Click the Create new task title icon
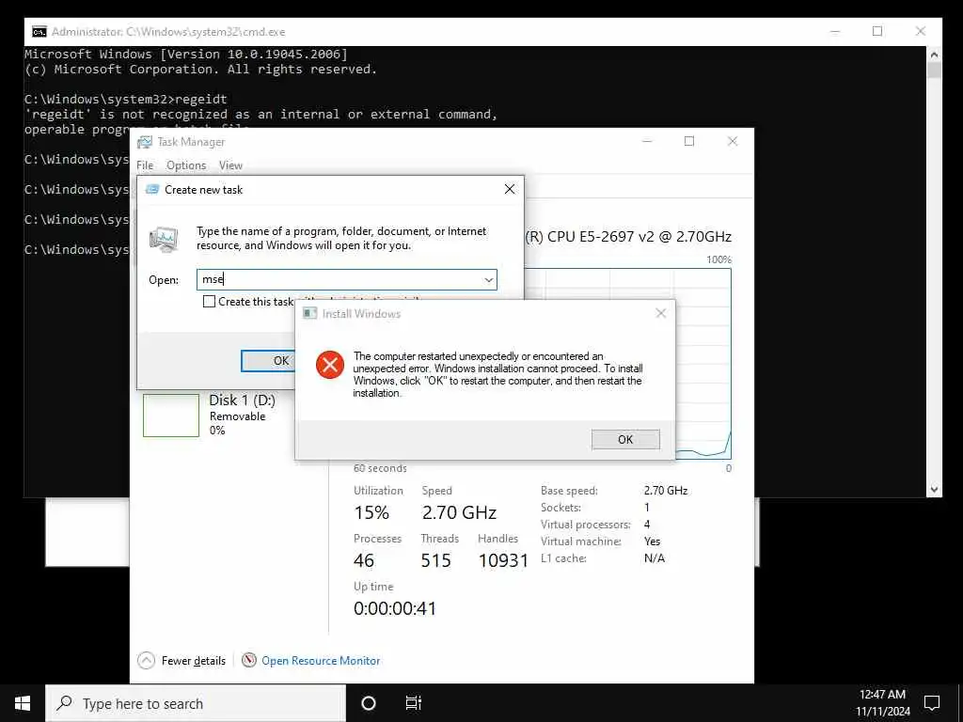Image resolution: width=963 pixels, height=722 pixels. pos(151,190)
